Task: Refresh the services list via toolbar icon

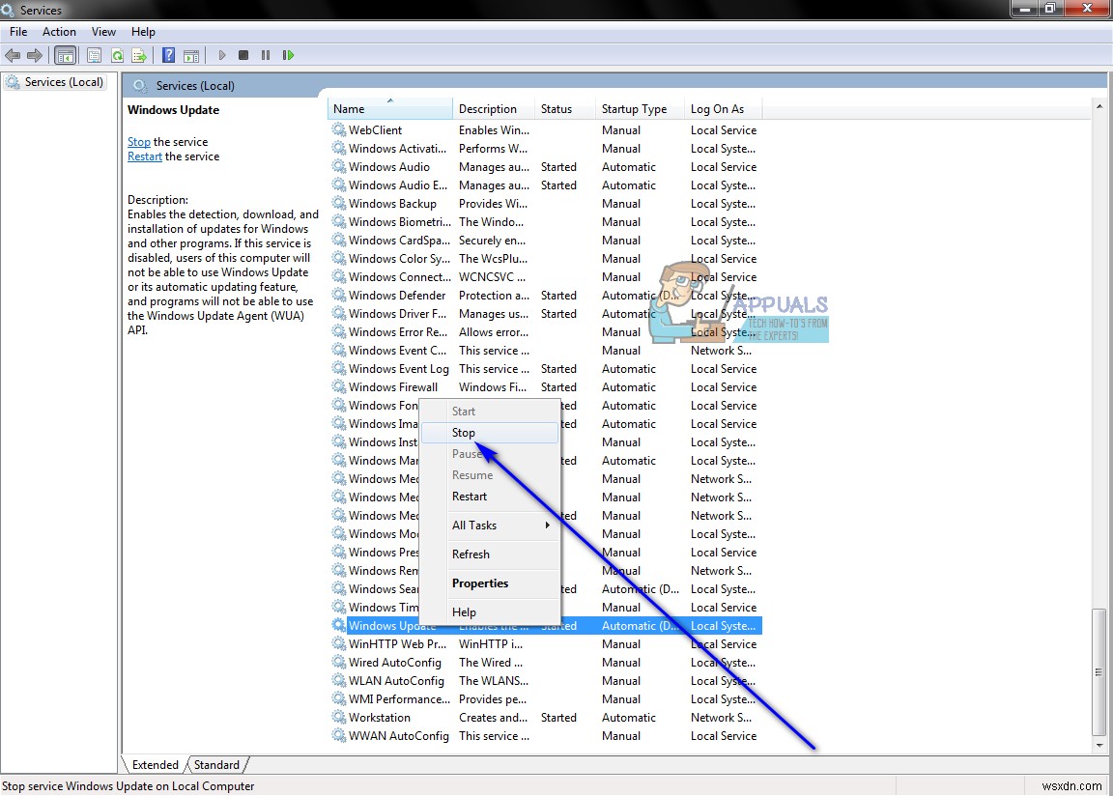Action: point(116,55)
